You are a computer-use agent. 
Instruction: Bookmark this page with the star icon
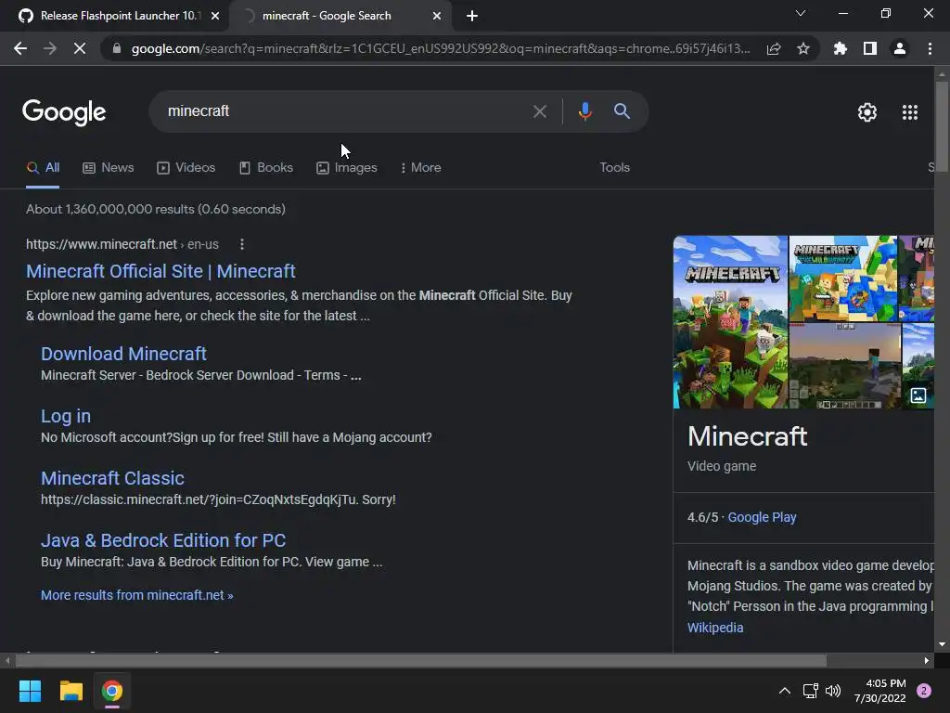click(x=803, y=48)
